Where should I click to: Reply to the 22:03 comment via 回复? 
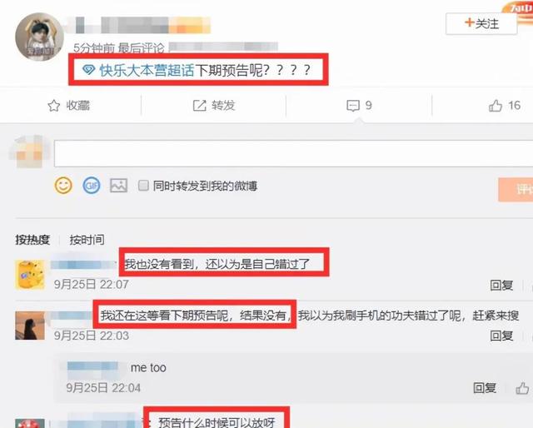coord(501,336)
